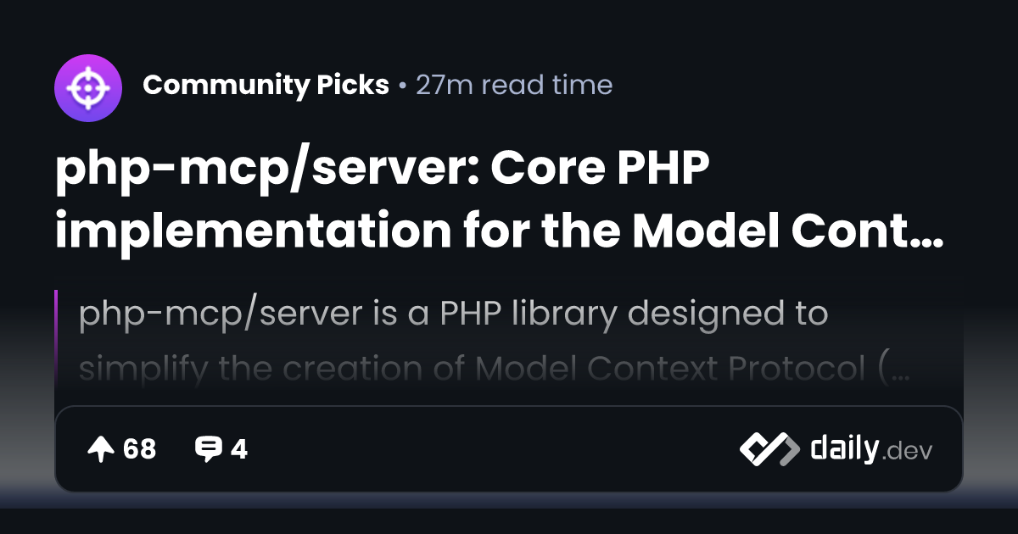Screen dimensions: 1018x534
Task: Click the daily.dev diamond logo icon
Action: (769, 449)
